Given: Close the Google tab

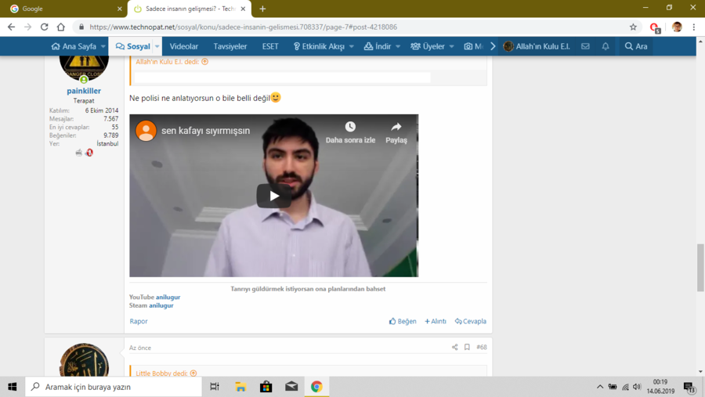Looking at the screenshot, I should [120, 9].
